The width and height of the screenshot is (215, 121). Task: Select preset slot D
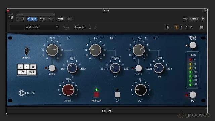coord(191,27)
